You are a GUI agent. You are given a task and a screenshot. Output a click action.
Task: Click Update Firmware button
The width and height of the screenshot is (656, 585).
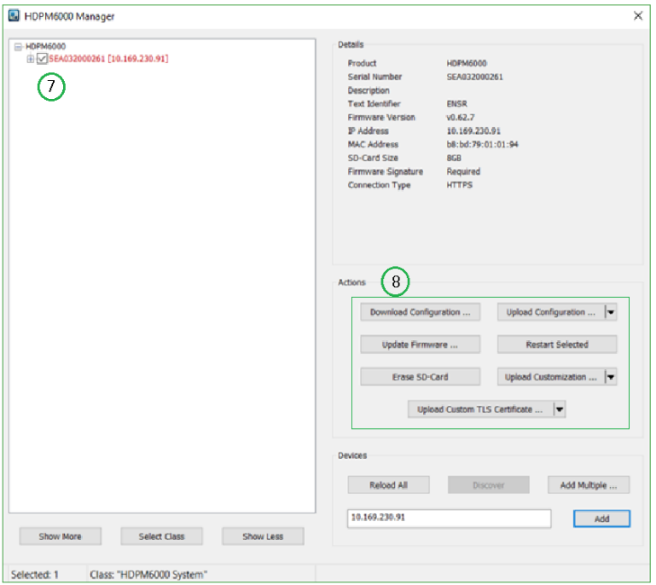tap(420, 345)
